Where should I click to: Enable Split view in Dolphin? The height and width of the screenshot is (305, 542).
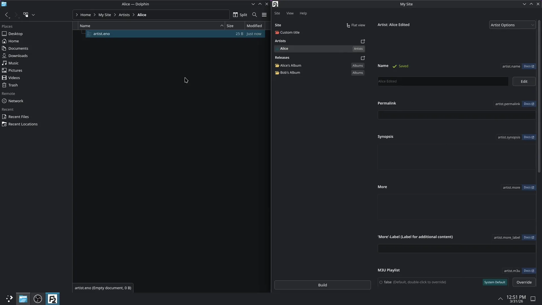click(x=240, y=15)
